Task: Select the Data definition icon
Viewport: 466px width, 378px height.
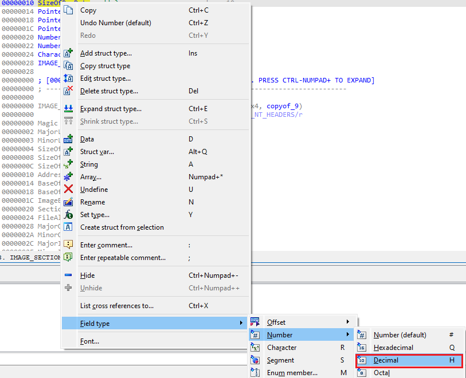Action: [x=68, y=139]
